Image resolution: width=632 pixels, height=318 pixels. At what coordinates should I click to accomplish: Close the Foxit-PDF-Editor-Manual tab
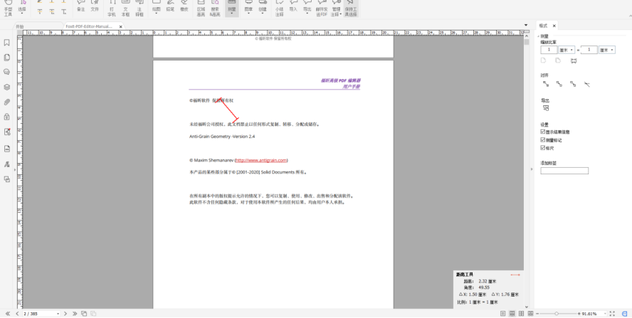(x=120, y=26)
